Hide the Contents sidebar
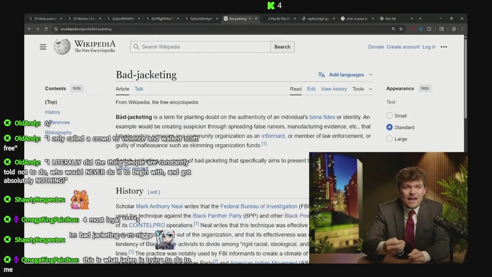Image resolution: width=492 pixels, height=277 pixels. [x=77, y=88]
